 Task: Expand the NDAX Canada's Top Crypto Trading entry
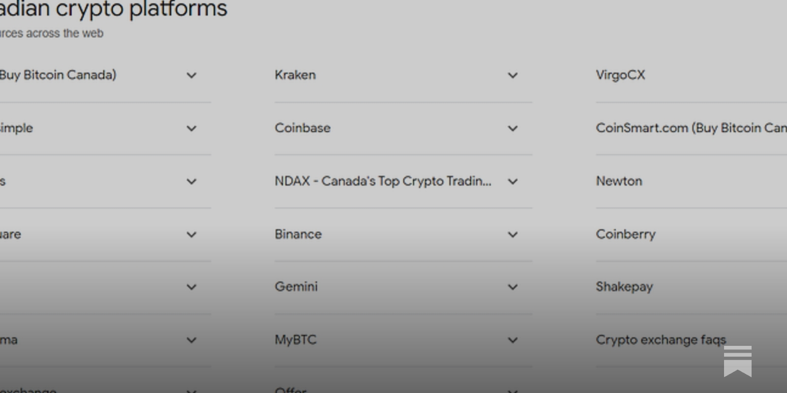513,181
